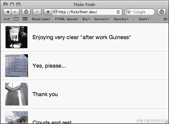This screenshot has width=169, height=124.
Task: Open the Sencha bookmarks menu
Action: click(121, 19)
